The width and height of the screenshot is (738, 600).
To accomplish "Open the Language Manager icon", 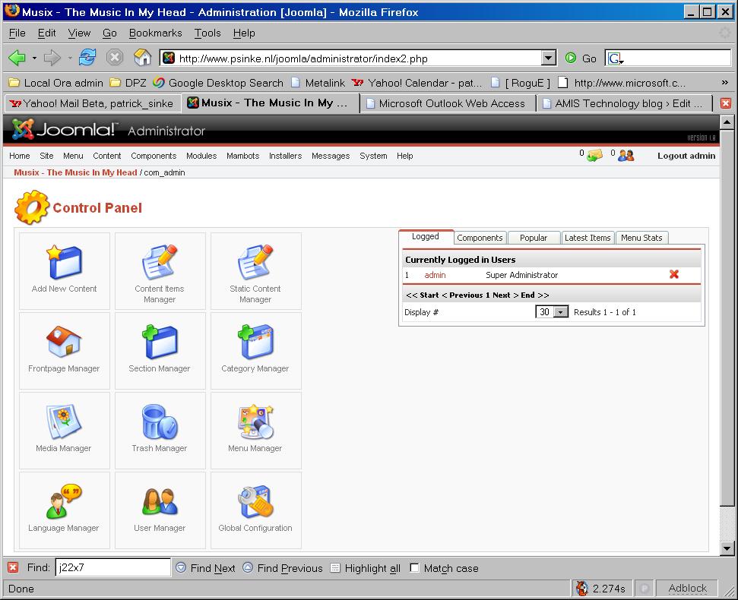I will click(65, 502).
